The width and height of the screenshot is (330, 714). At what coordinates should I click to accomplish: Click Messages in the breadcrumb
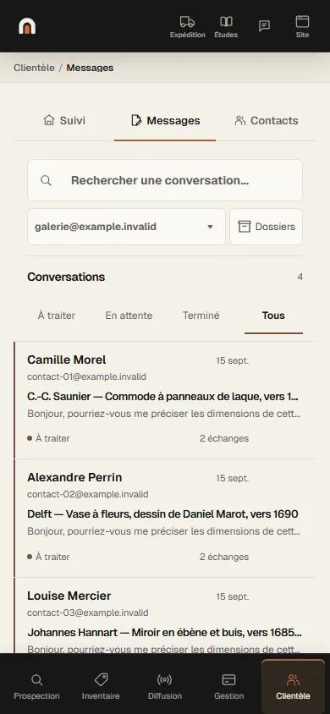(x=91, y=68)
